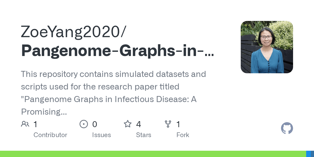Click the issues count number 0

pos(95,124)
